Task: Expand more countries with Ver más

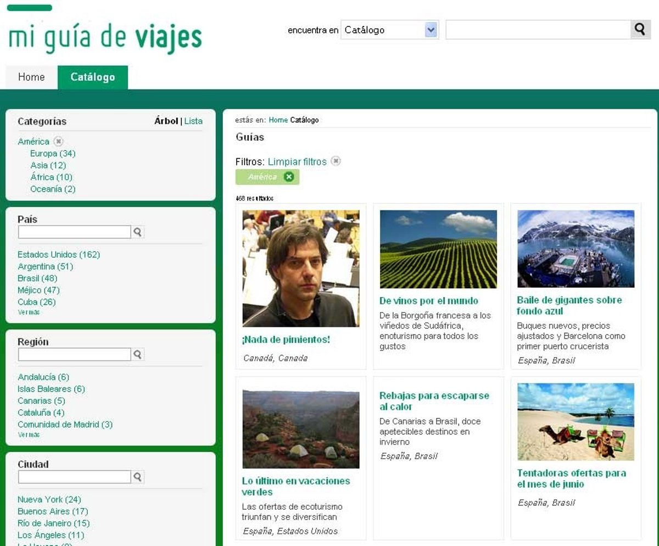Action: [x=29, y=313]
